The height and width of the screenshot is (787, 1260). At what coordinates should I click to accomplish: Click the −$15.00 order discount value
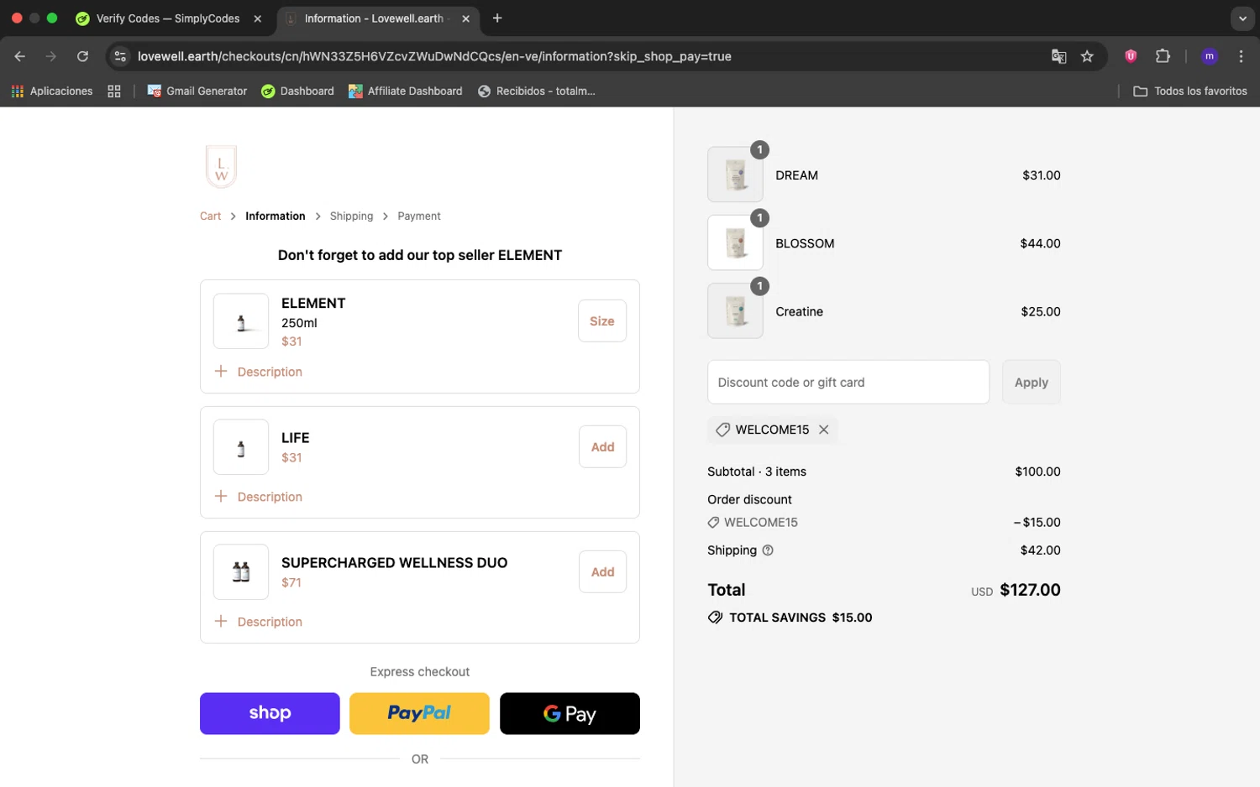pos(1037,522)
